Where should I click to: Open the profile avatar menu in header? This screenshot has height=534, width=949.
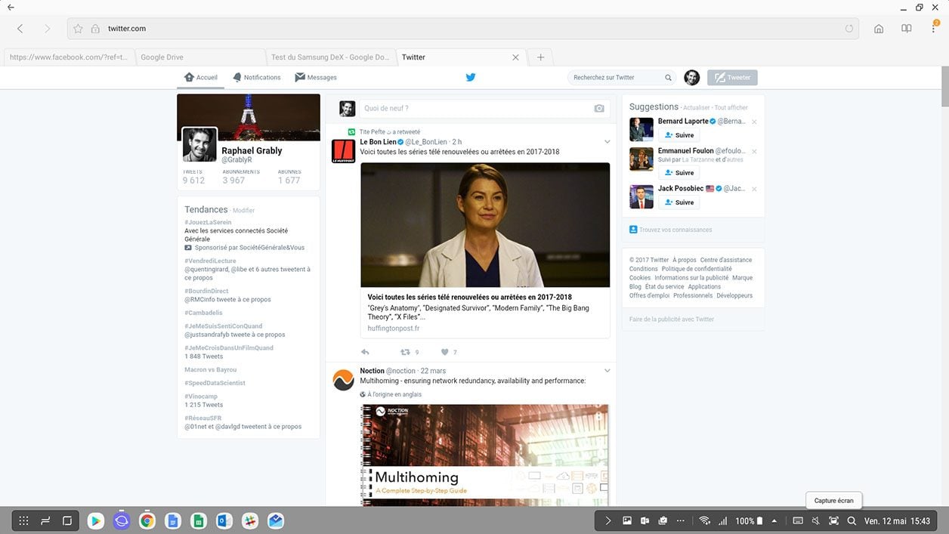point(691,77)
